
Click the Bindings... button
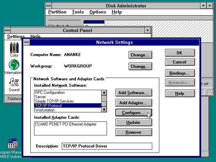pyautogui.click(x=180, y=73)
